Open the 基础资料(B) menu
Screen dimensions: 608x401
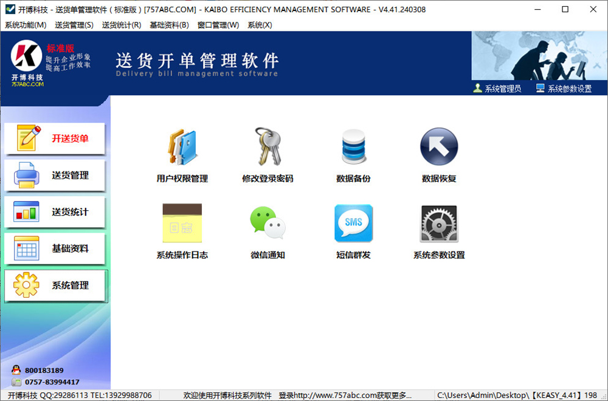(x=169, y=25)
